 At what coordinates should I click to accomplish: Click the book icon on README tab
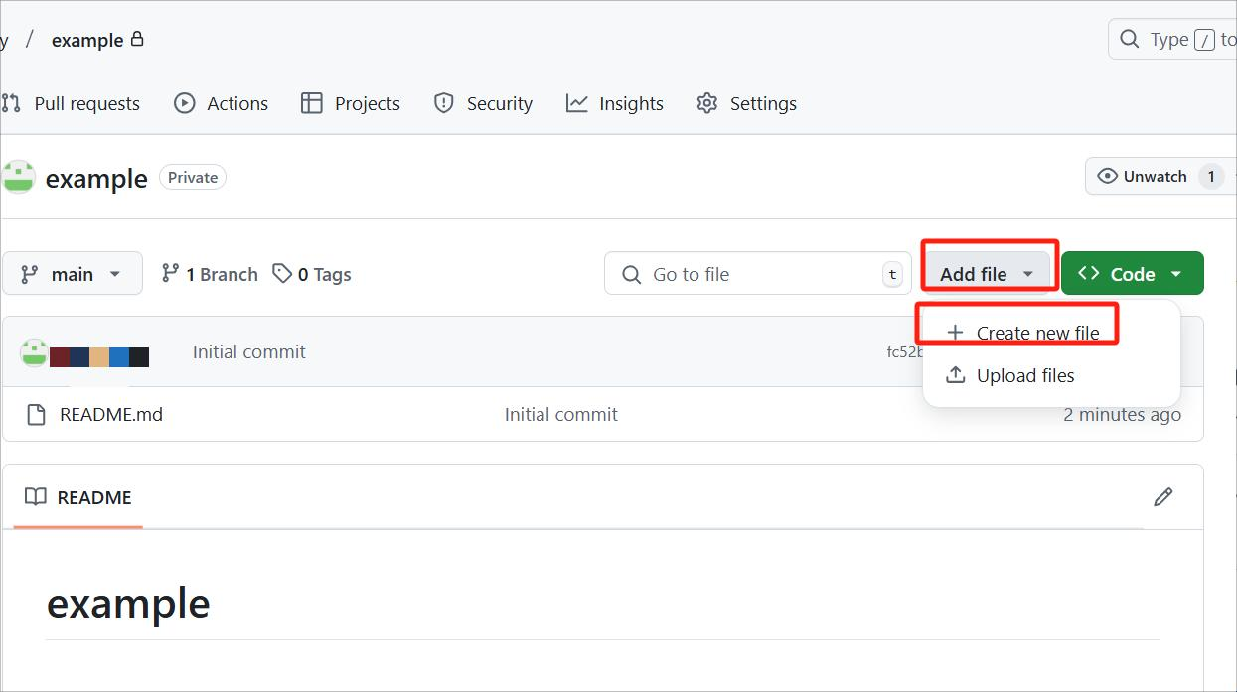pyautogui.click(x=36, y=497)
